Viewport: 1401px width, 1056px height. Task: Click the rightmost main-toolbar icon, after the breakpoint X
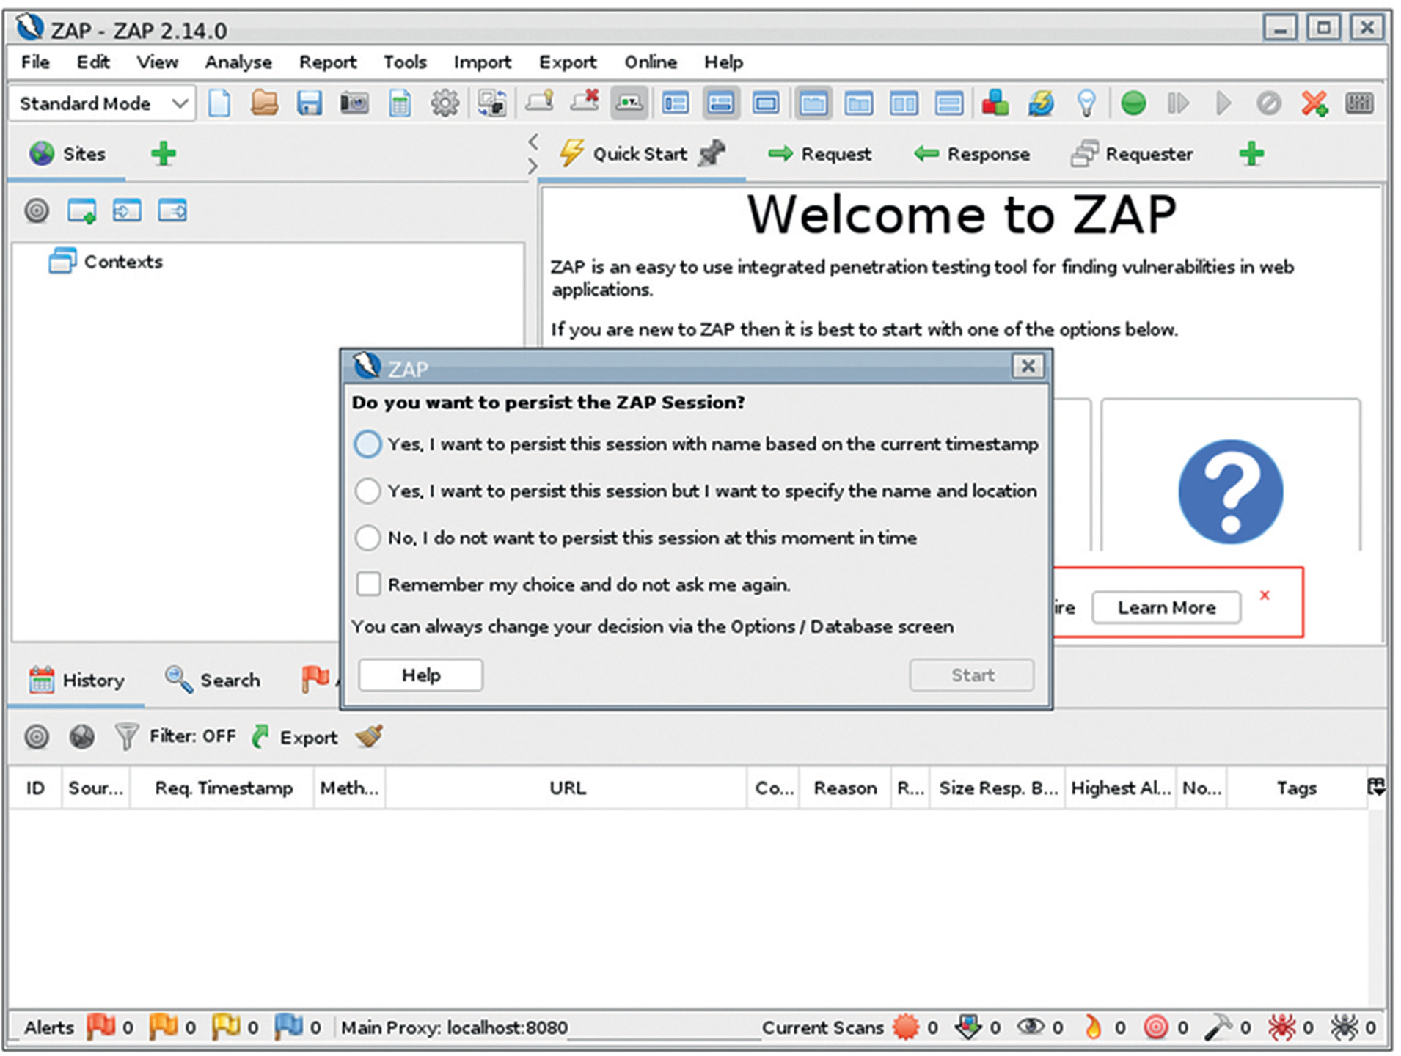tap(1359, 103)
